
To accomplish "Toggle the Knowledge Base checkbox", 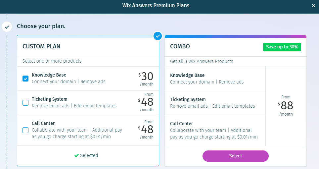I will click(x=25, y=79).
